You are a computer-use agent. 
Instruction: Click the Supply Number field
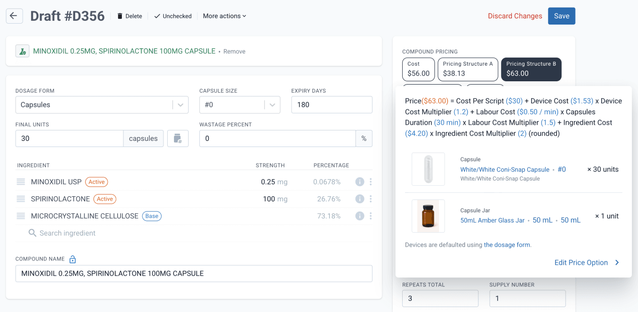527,299
